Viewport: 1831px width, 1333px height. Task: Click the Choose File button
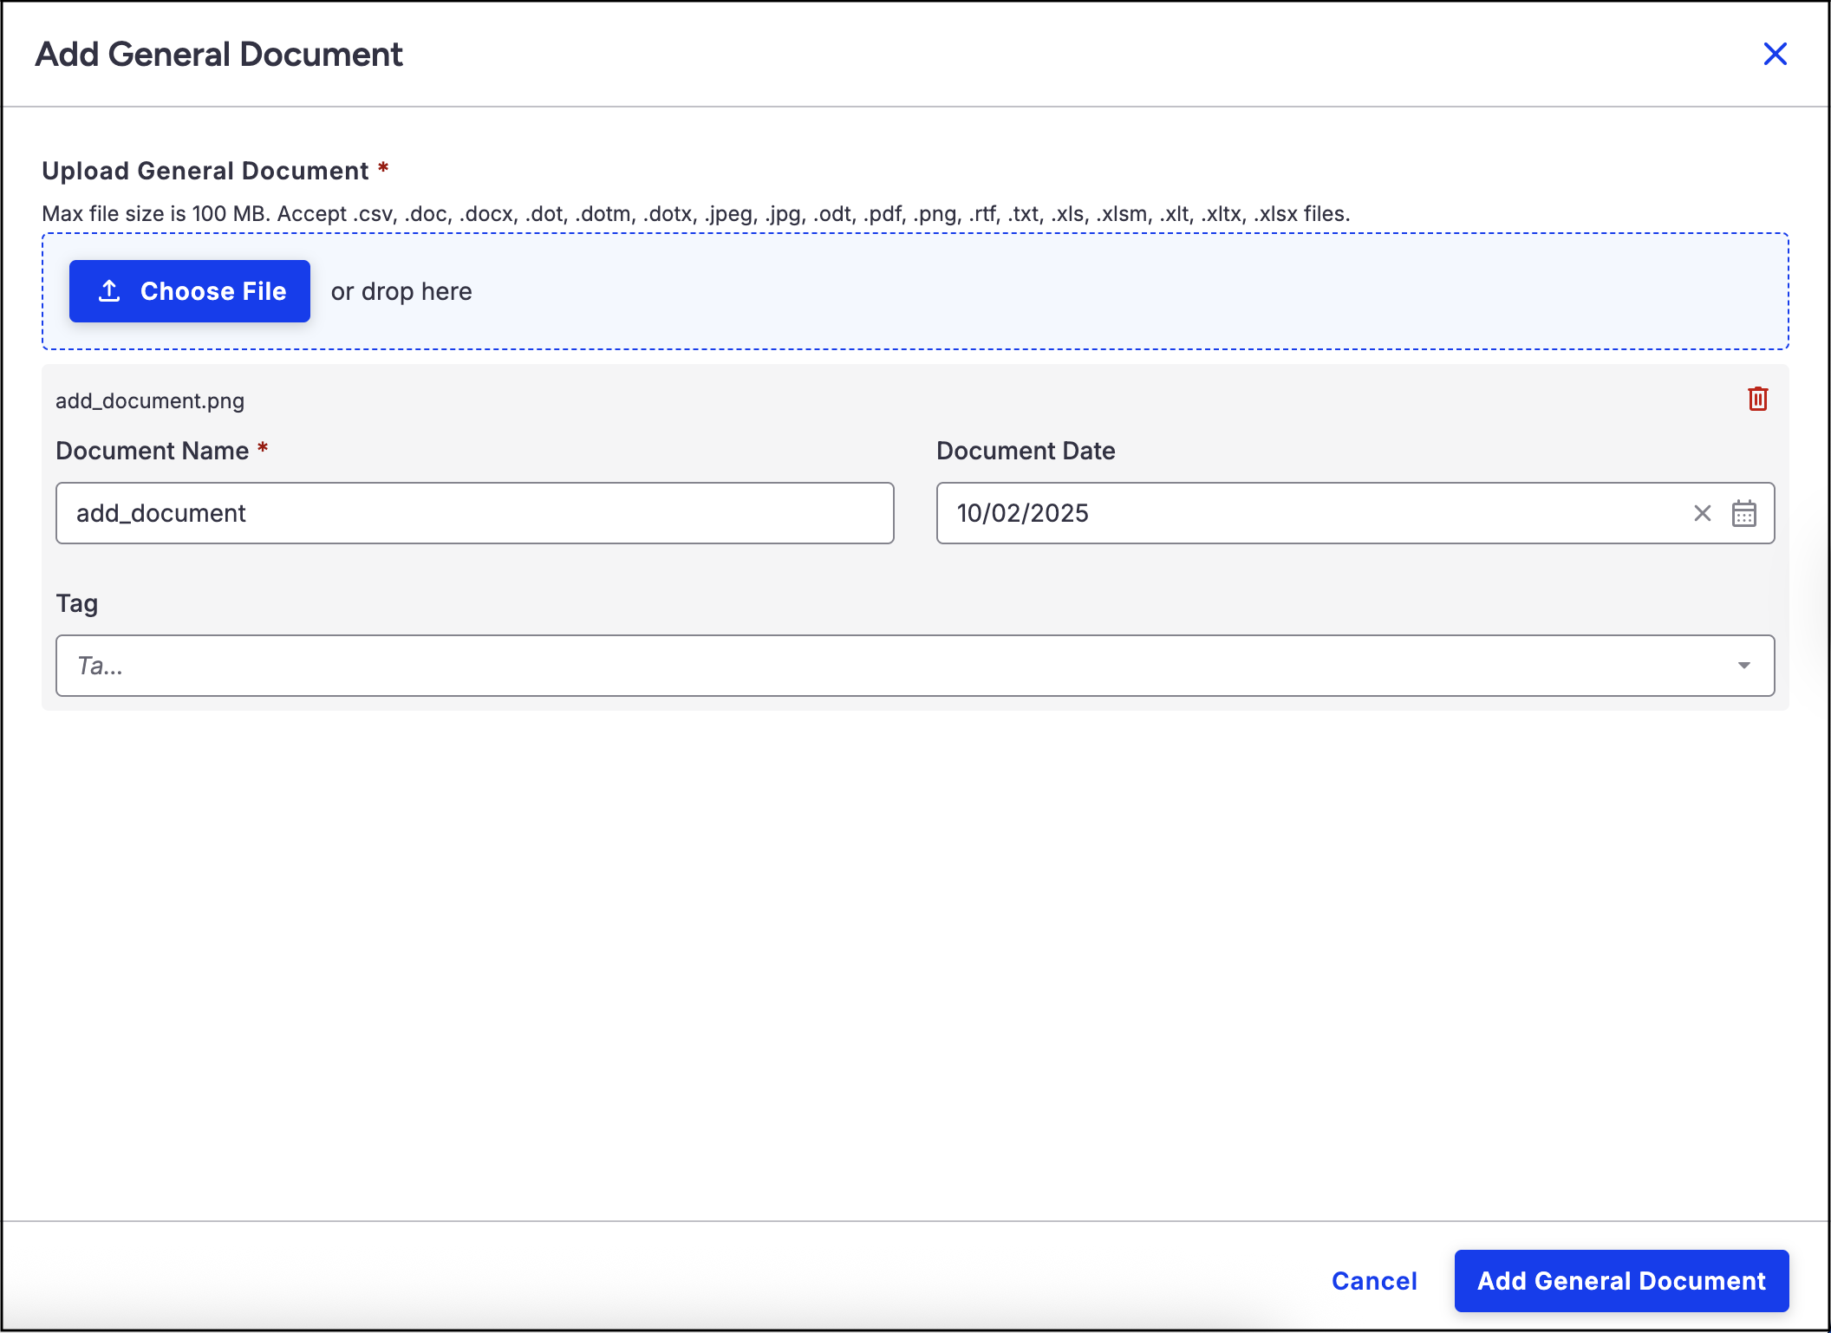[190, 291]
